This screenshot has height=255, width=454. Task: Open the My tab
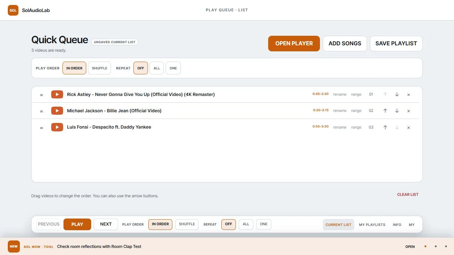pos(411,225)
